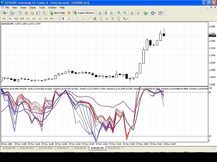Open the Window menu
Screen dimensions: 217x162
point(52,8)
